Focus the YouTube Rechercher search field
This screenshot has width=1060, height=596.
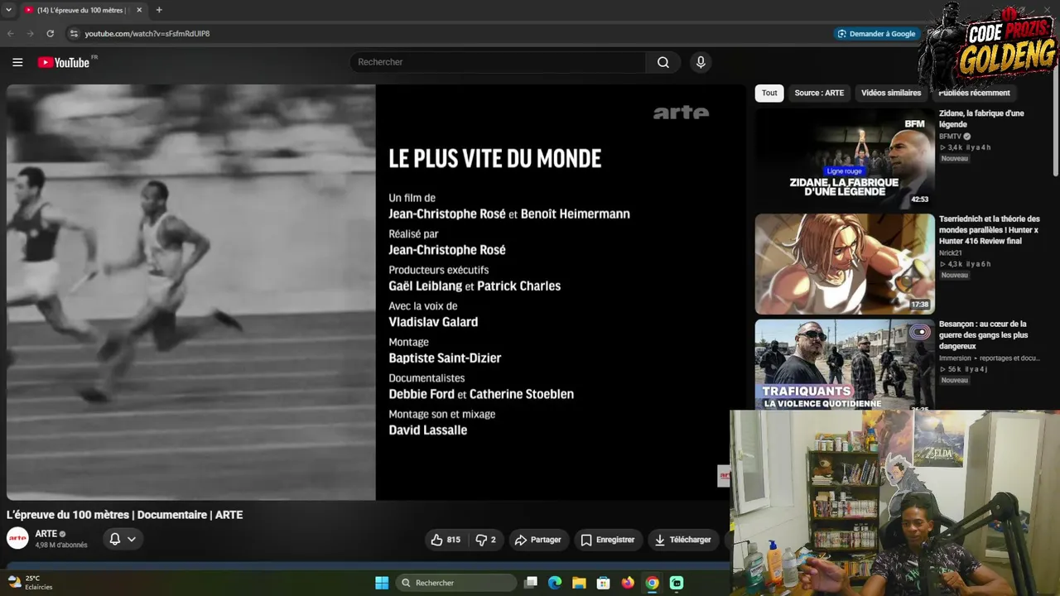pyautogui.click(x=498, y=62)
